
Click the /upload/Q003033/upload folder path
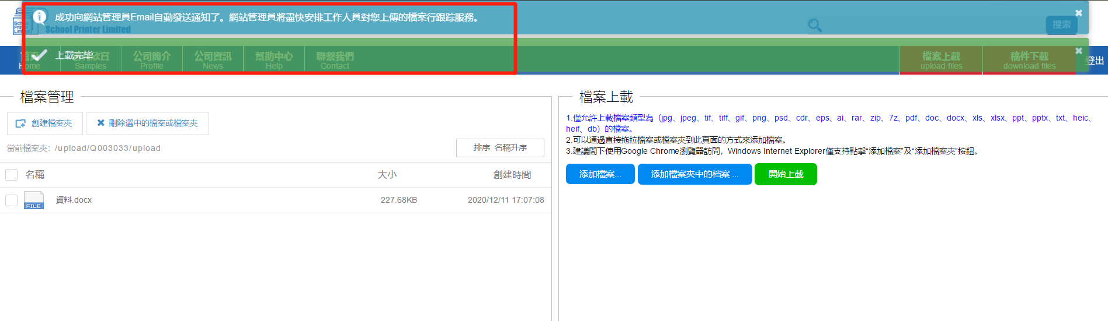[107, 148]
